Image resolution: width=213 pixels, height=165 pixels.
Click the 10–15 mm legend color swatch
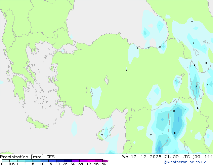45,161
